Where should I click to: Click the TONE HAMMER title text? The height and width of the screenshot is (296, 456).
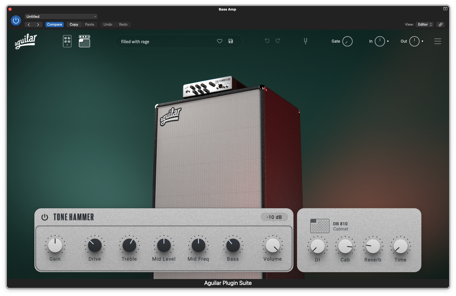tap(73, 217)
